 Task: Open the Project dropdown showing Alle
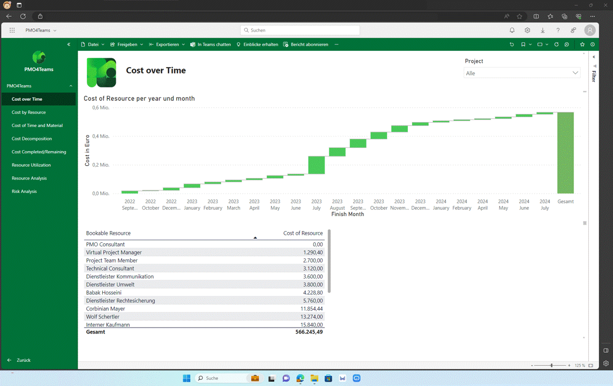coord(521,73)
